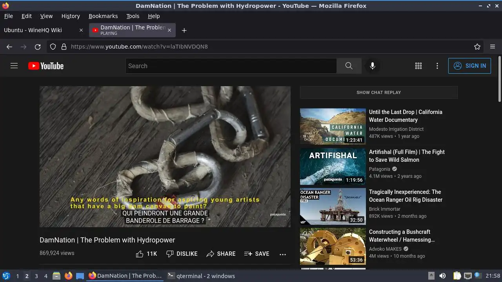Screen dimensions: 502x282
Task: Open clipboard tray icon
Action: coord(457,276)
